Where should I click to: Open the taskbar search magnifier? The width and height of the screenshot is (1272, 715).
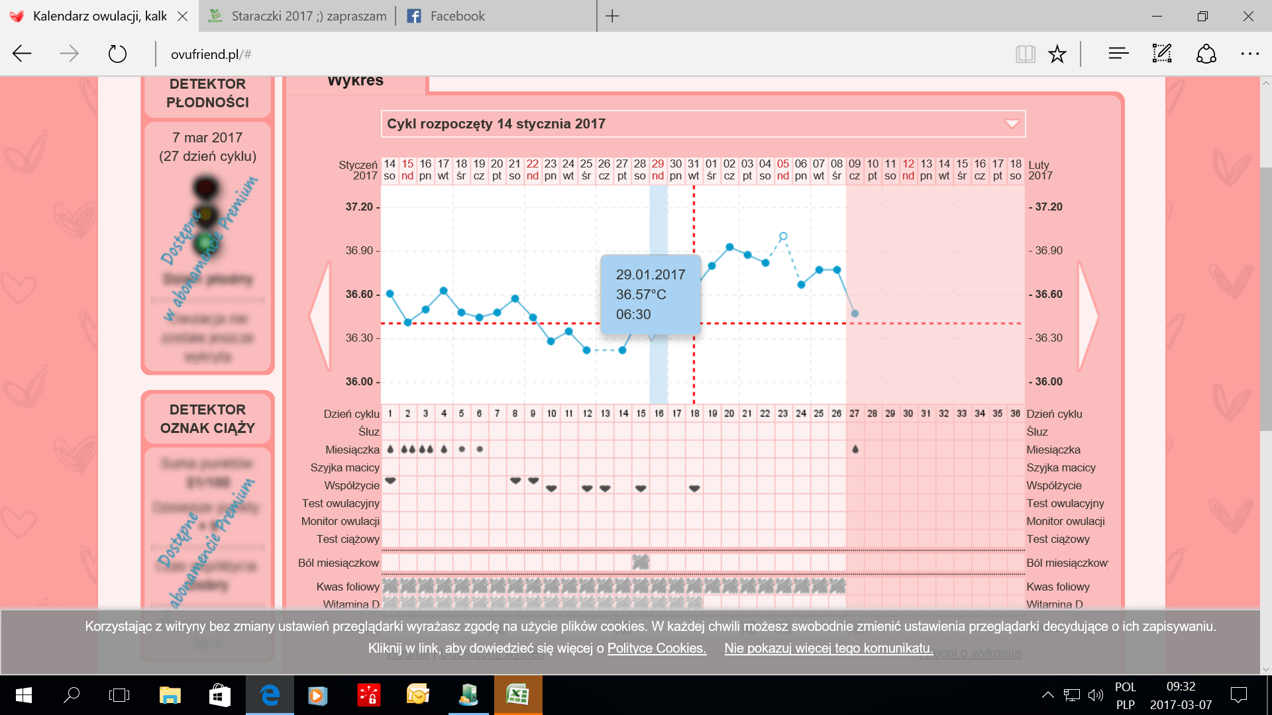[x=71, y=695]
